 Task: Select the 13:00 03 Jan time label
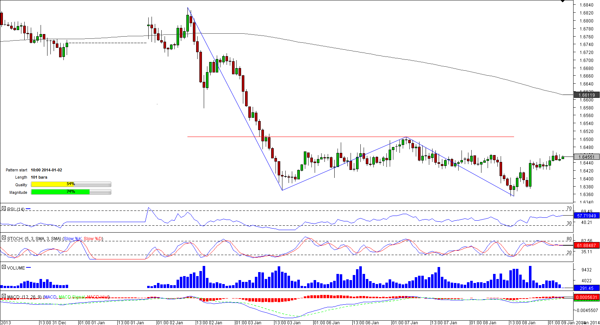click(x=287, y=322)
